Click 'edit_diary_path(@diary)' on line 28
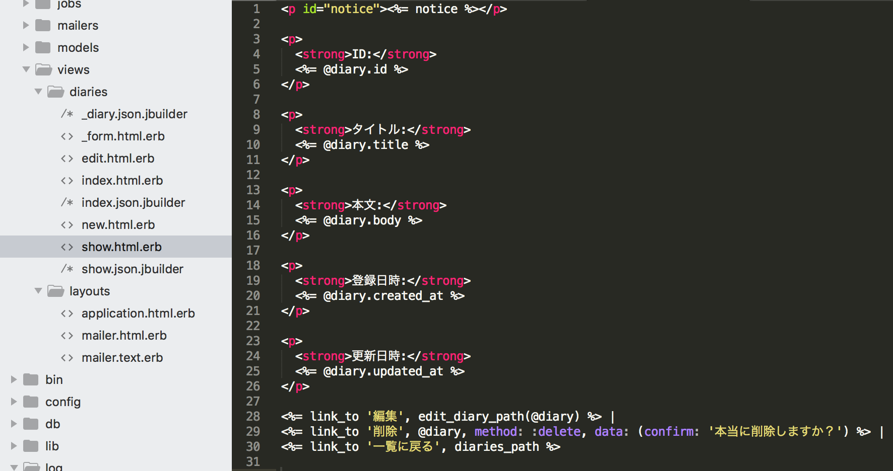The image size is (893, 471). pyautogui.click(x=499, y=417)
